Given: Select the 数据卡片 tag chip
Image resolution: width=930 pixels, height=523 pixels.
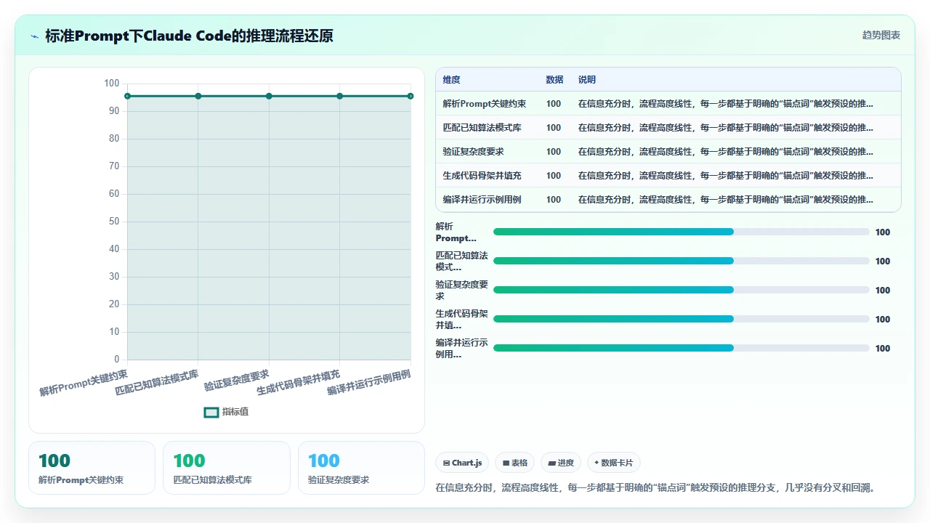Looking at the screenshot, I should pyautogui.click(x=614, y=463).
